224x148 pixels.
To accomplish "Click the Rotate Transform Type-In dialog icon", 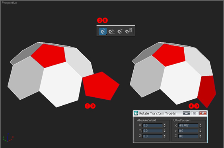I will [x=136, y=113].
